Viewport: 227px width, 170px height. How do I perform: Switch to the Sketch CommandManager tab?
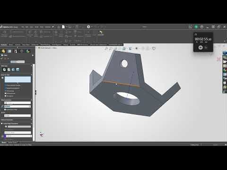pyautogui.click(x=11, y=45)
